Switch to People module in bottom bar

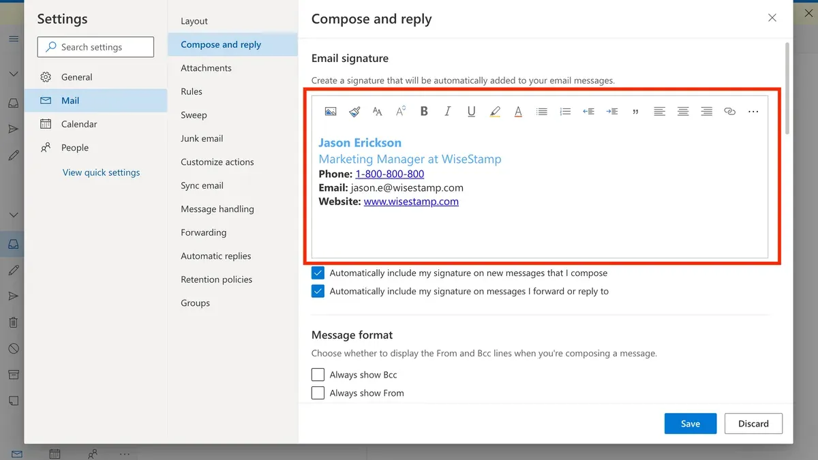93,454
